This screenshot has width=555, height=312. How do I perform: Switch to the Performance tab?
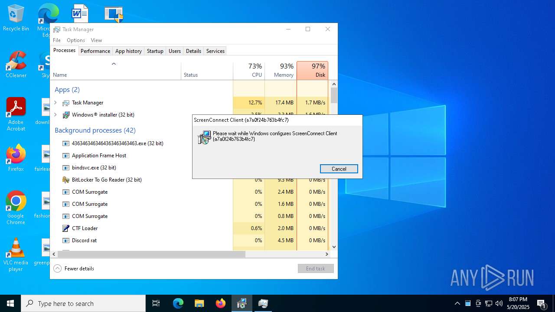(x=95, y=51)
